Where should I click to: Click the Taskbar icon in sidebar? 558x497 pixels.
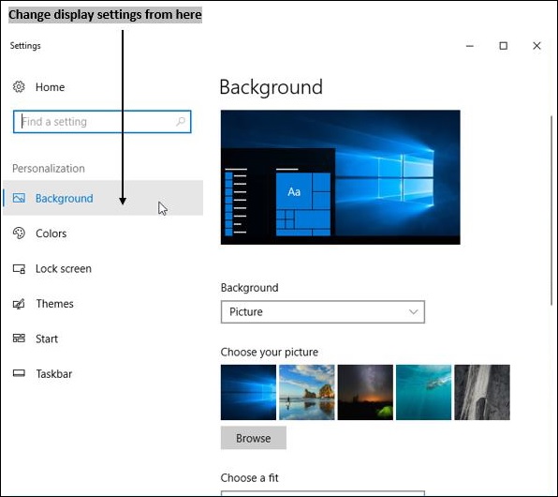pyautogui.click(x=19, y=373)
